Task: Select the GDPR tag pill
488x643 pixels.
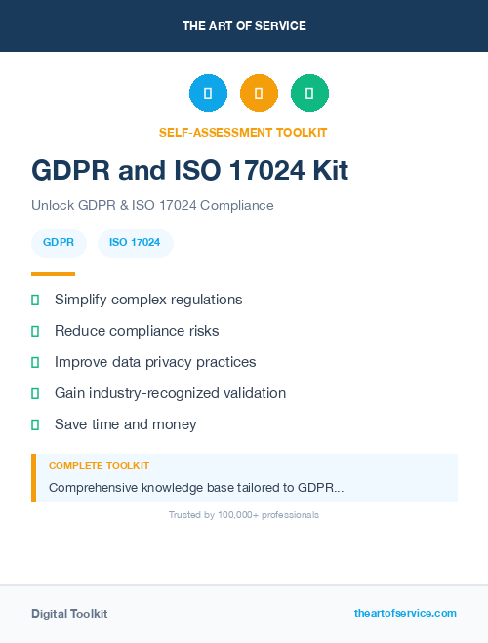Action: 59,243
